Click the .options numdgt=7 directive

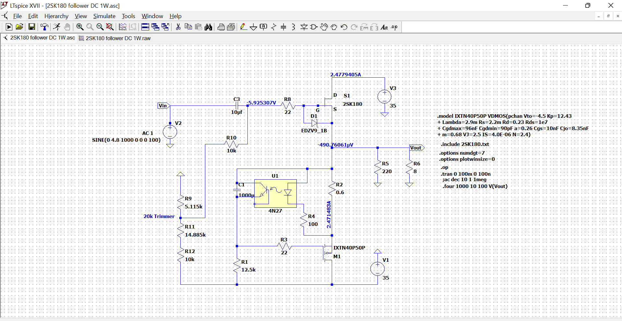[462, 153]
